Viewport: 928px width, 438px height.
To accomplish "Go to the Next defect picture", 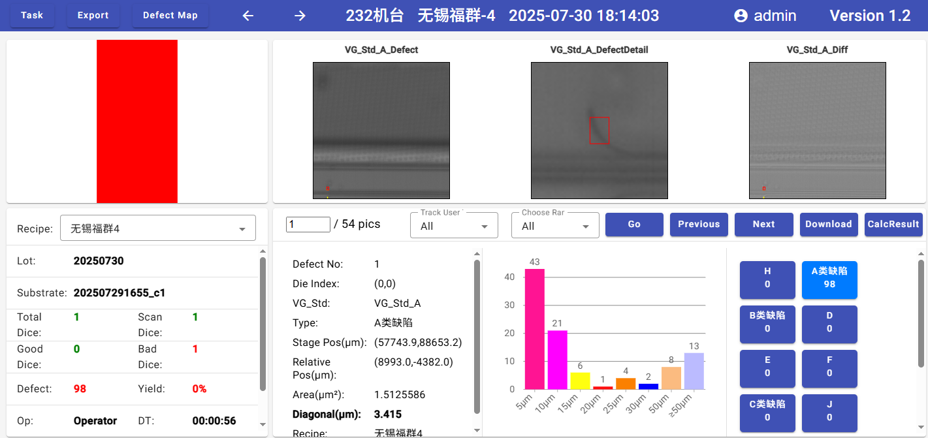I will coord(763,224).
